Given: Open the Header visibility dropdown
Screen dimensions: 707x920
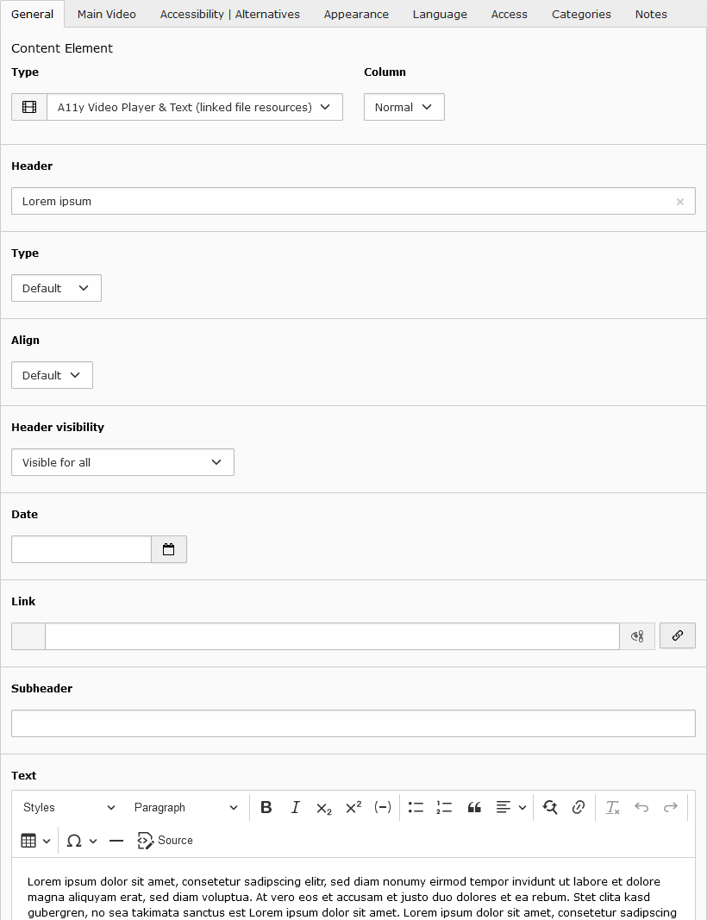Looking at the screenshot, I should (122, 462).
